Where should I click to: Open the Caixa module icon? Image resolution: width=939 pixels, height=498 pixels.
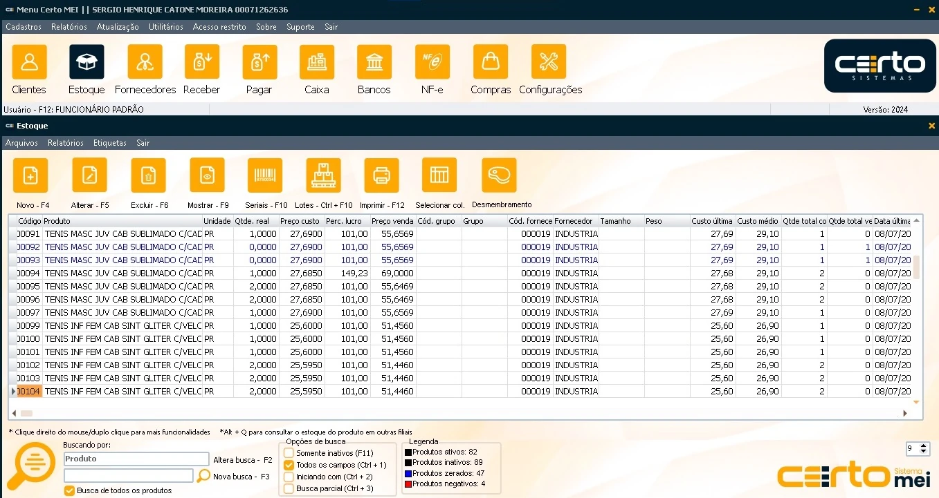[317, 62]
